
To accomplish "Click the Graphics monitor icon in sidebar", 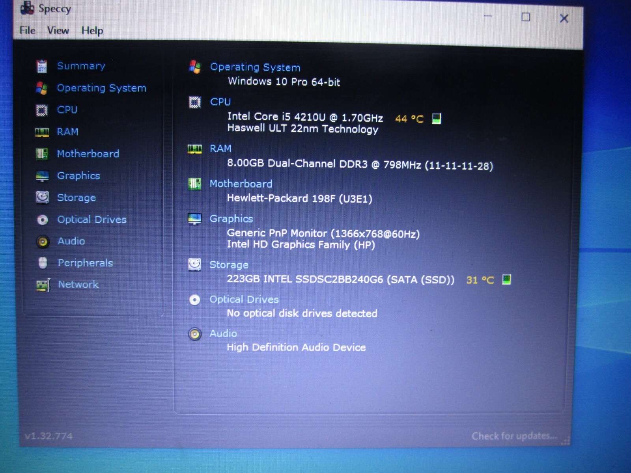I will pos(42,176).
